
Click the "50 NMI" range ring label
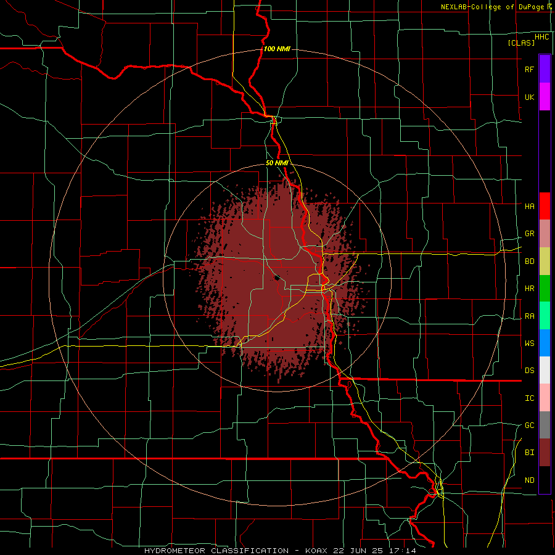277,163
